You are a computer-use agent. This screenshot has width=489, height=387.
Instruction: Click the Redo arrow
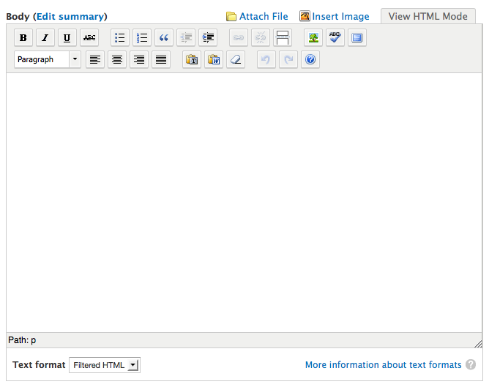(x=288, y=59)
